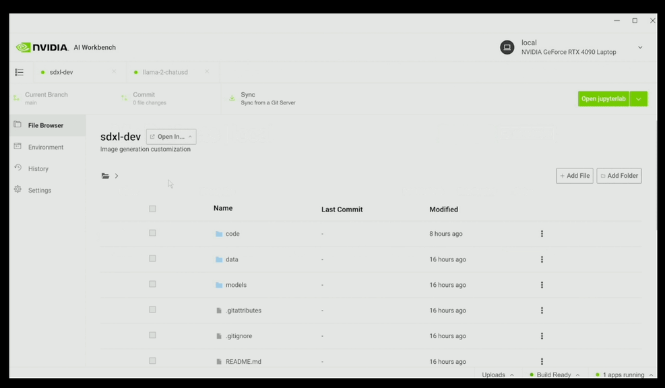Click the README.md file icon
665x388 pixels.
click(219, 361)
